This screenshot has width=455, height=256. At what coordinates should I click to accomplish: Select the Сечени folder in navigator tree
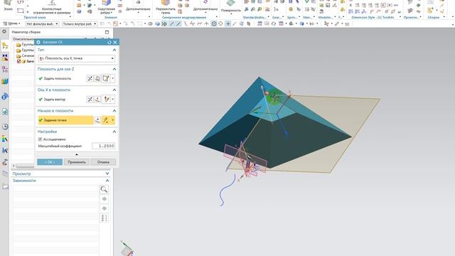(26, 55)
